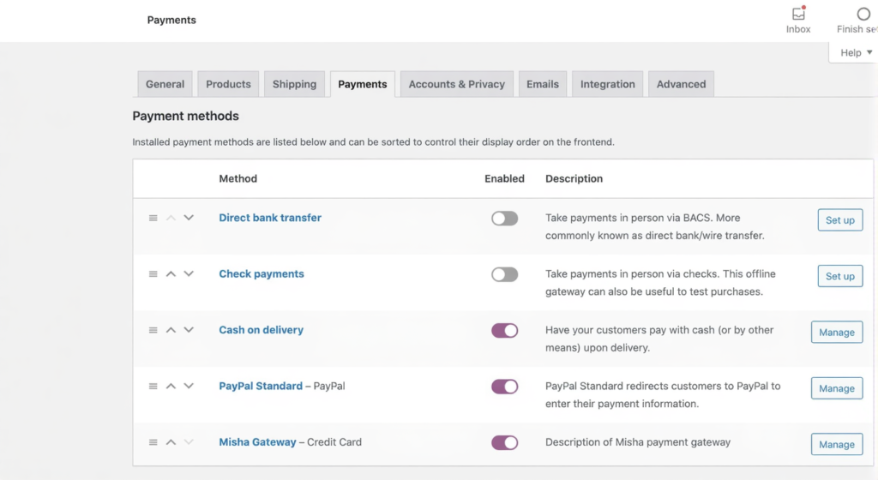Screen dimensions: 878x480
Task: Click the Finish setup circle icon
Action: tap(863, 15)
